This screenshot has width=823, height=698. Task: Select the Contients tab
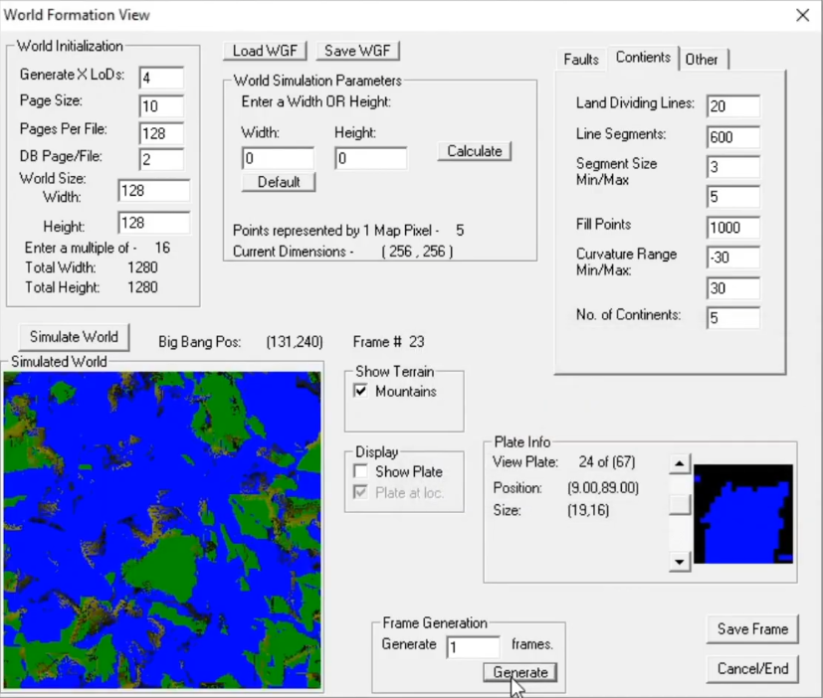[x=643, y=58]
